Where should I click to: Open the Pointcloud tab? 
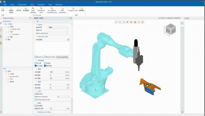tap(59, 5)
